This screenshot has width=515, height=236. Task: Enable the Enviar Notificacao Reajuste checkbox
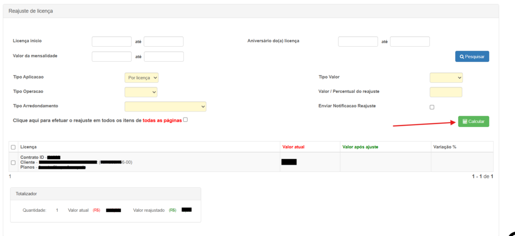pyautogui.click(x=432, y=107)
